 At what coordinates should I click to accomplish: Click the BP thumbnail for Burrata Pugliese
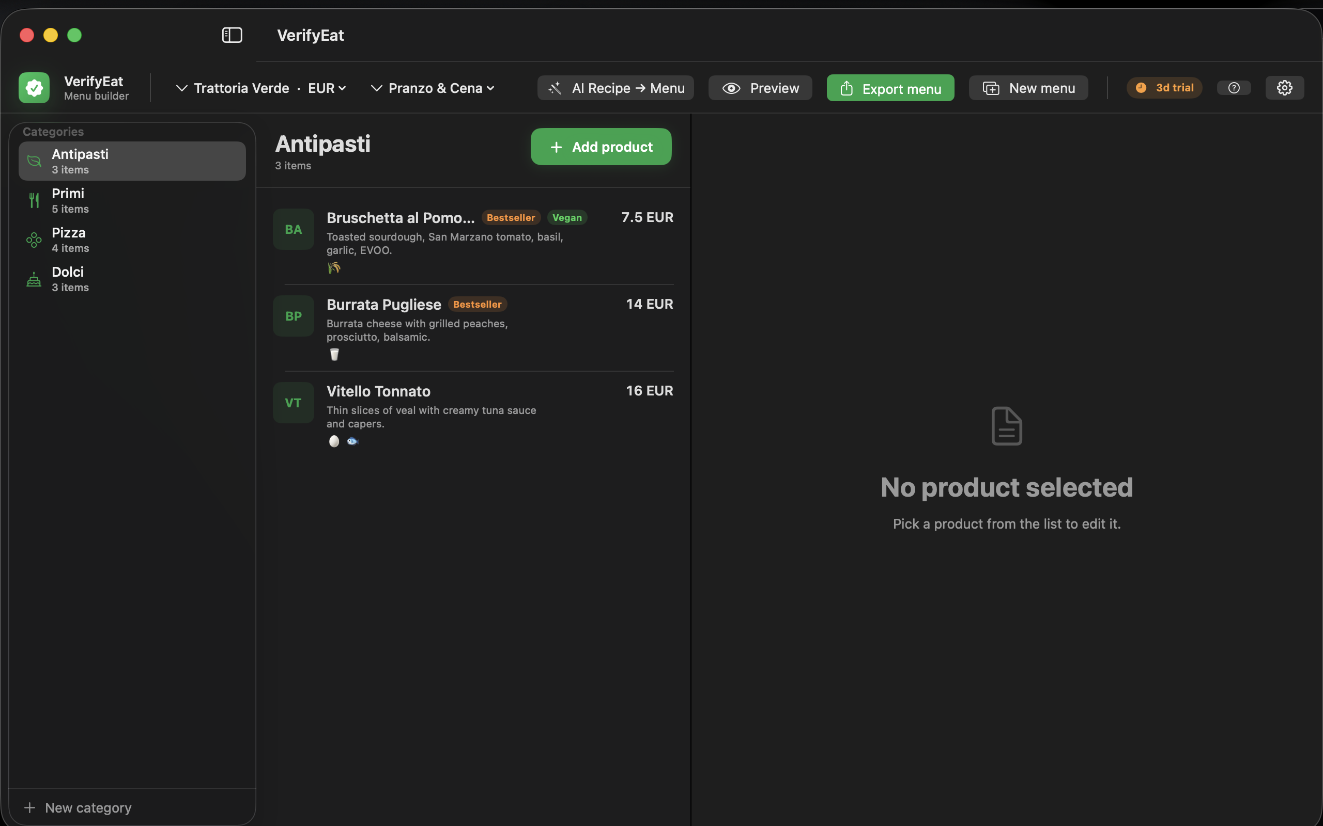pyautogui.click(x=294, y=316)
